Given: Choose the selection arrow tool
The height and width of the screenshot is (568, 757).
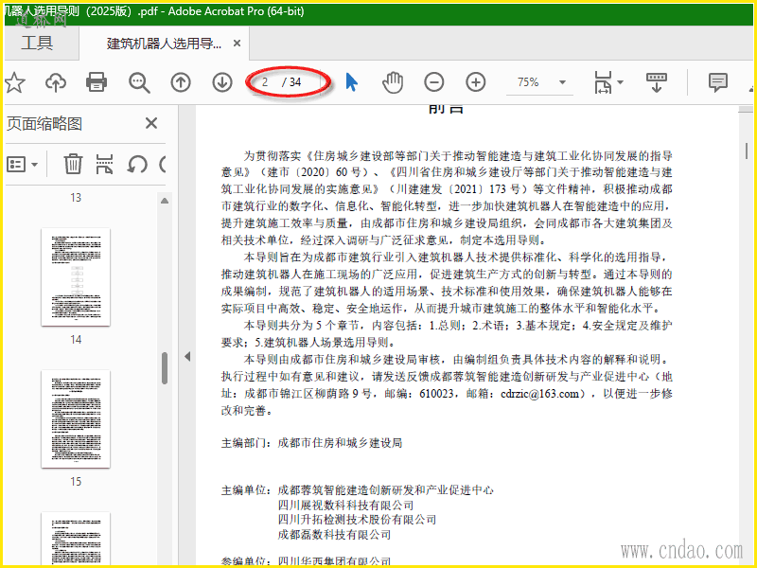Looking at the screenshot, I should pyautogui.click(x=352, y=82).
